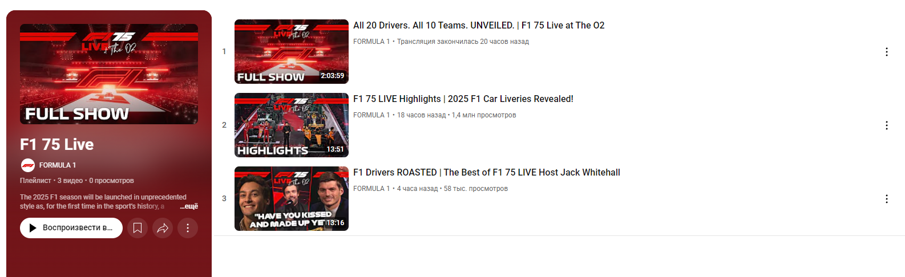905x277 pixels.
Task: Open more options in the playlist panel
Action: tap(188, 228)
